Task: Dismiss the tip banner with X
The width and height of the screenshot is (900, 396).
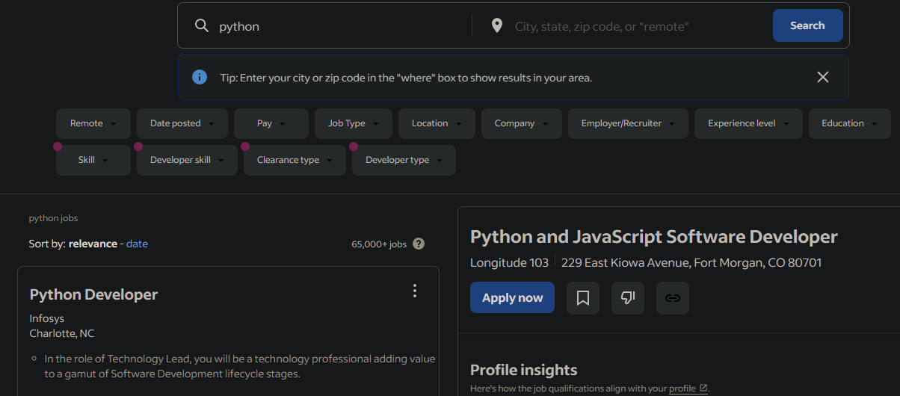Action: point(823,77)
